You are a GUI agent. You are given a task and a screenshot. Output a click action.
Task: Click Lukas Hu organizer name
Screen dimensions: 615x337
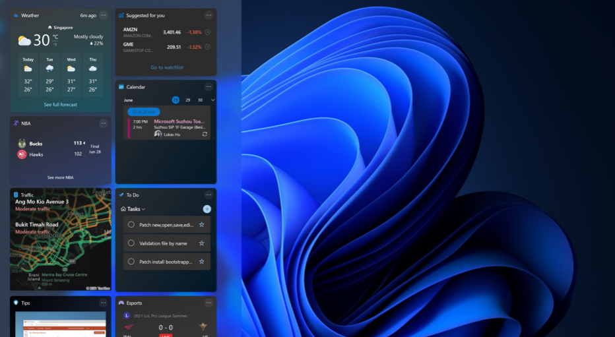tap(172, 135)
